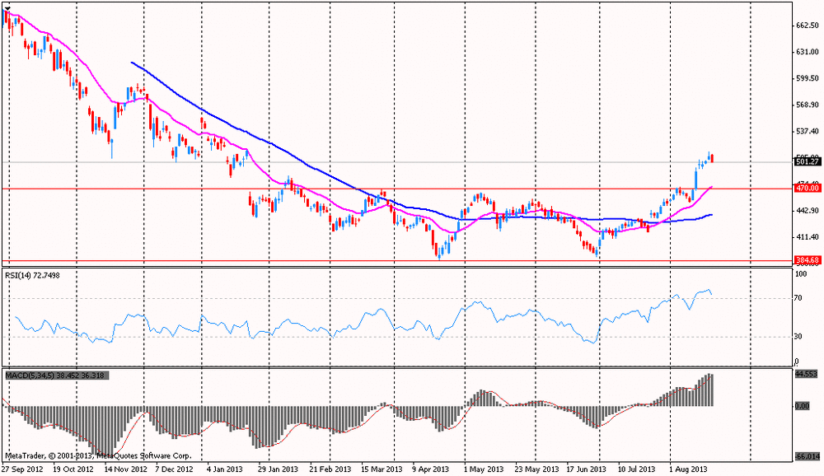Click the 30 level on RSI scale
Screen dimensions: 824x476
click(x=798, y=336)
